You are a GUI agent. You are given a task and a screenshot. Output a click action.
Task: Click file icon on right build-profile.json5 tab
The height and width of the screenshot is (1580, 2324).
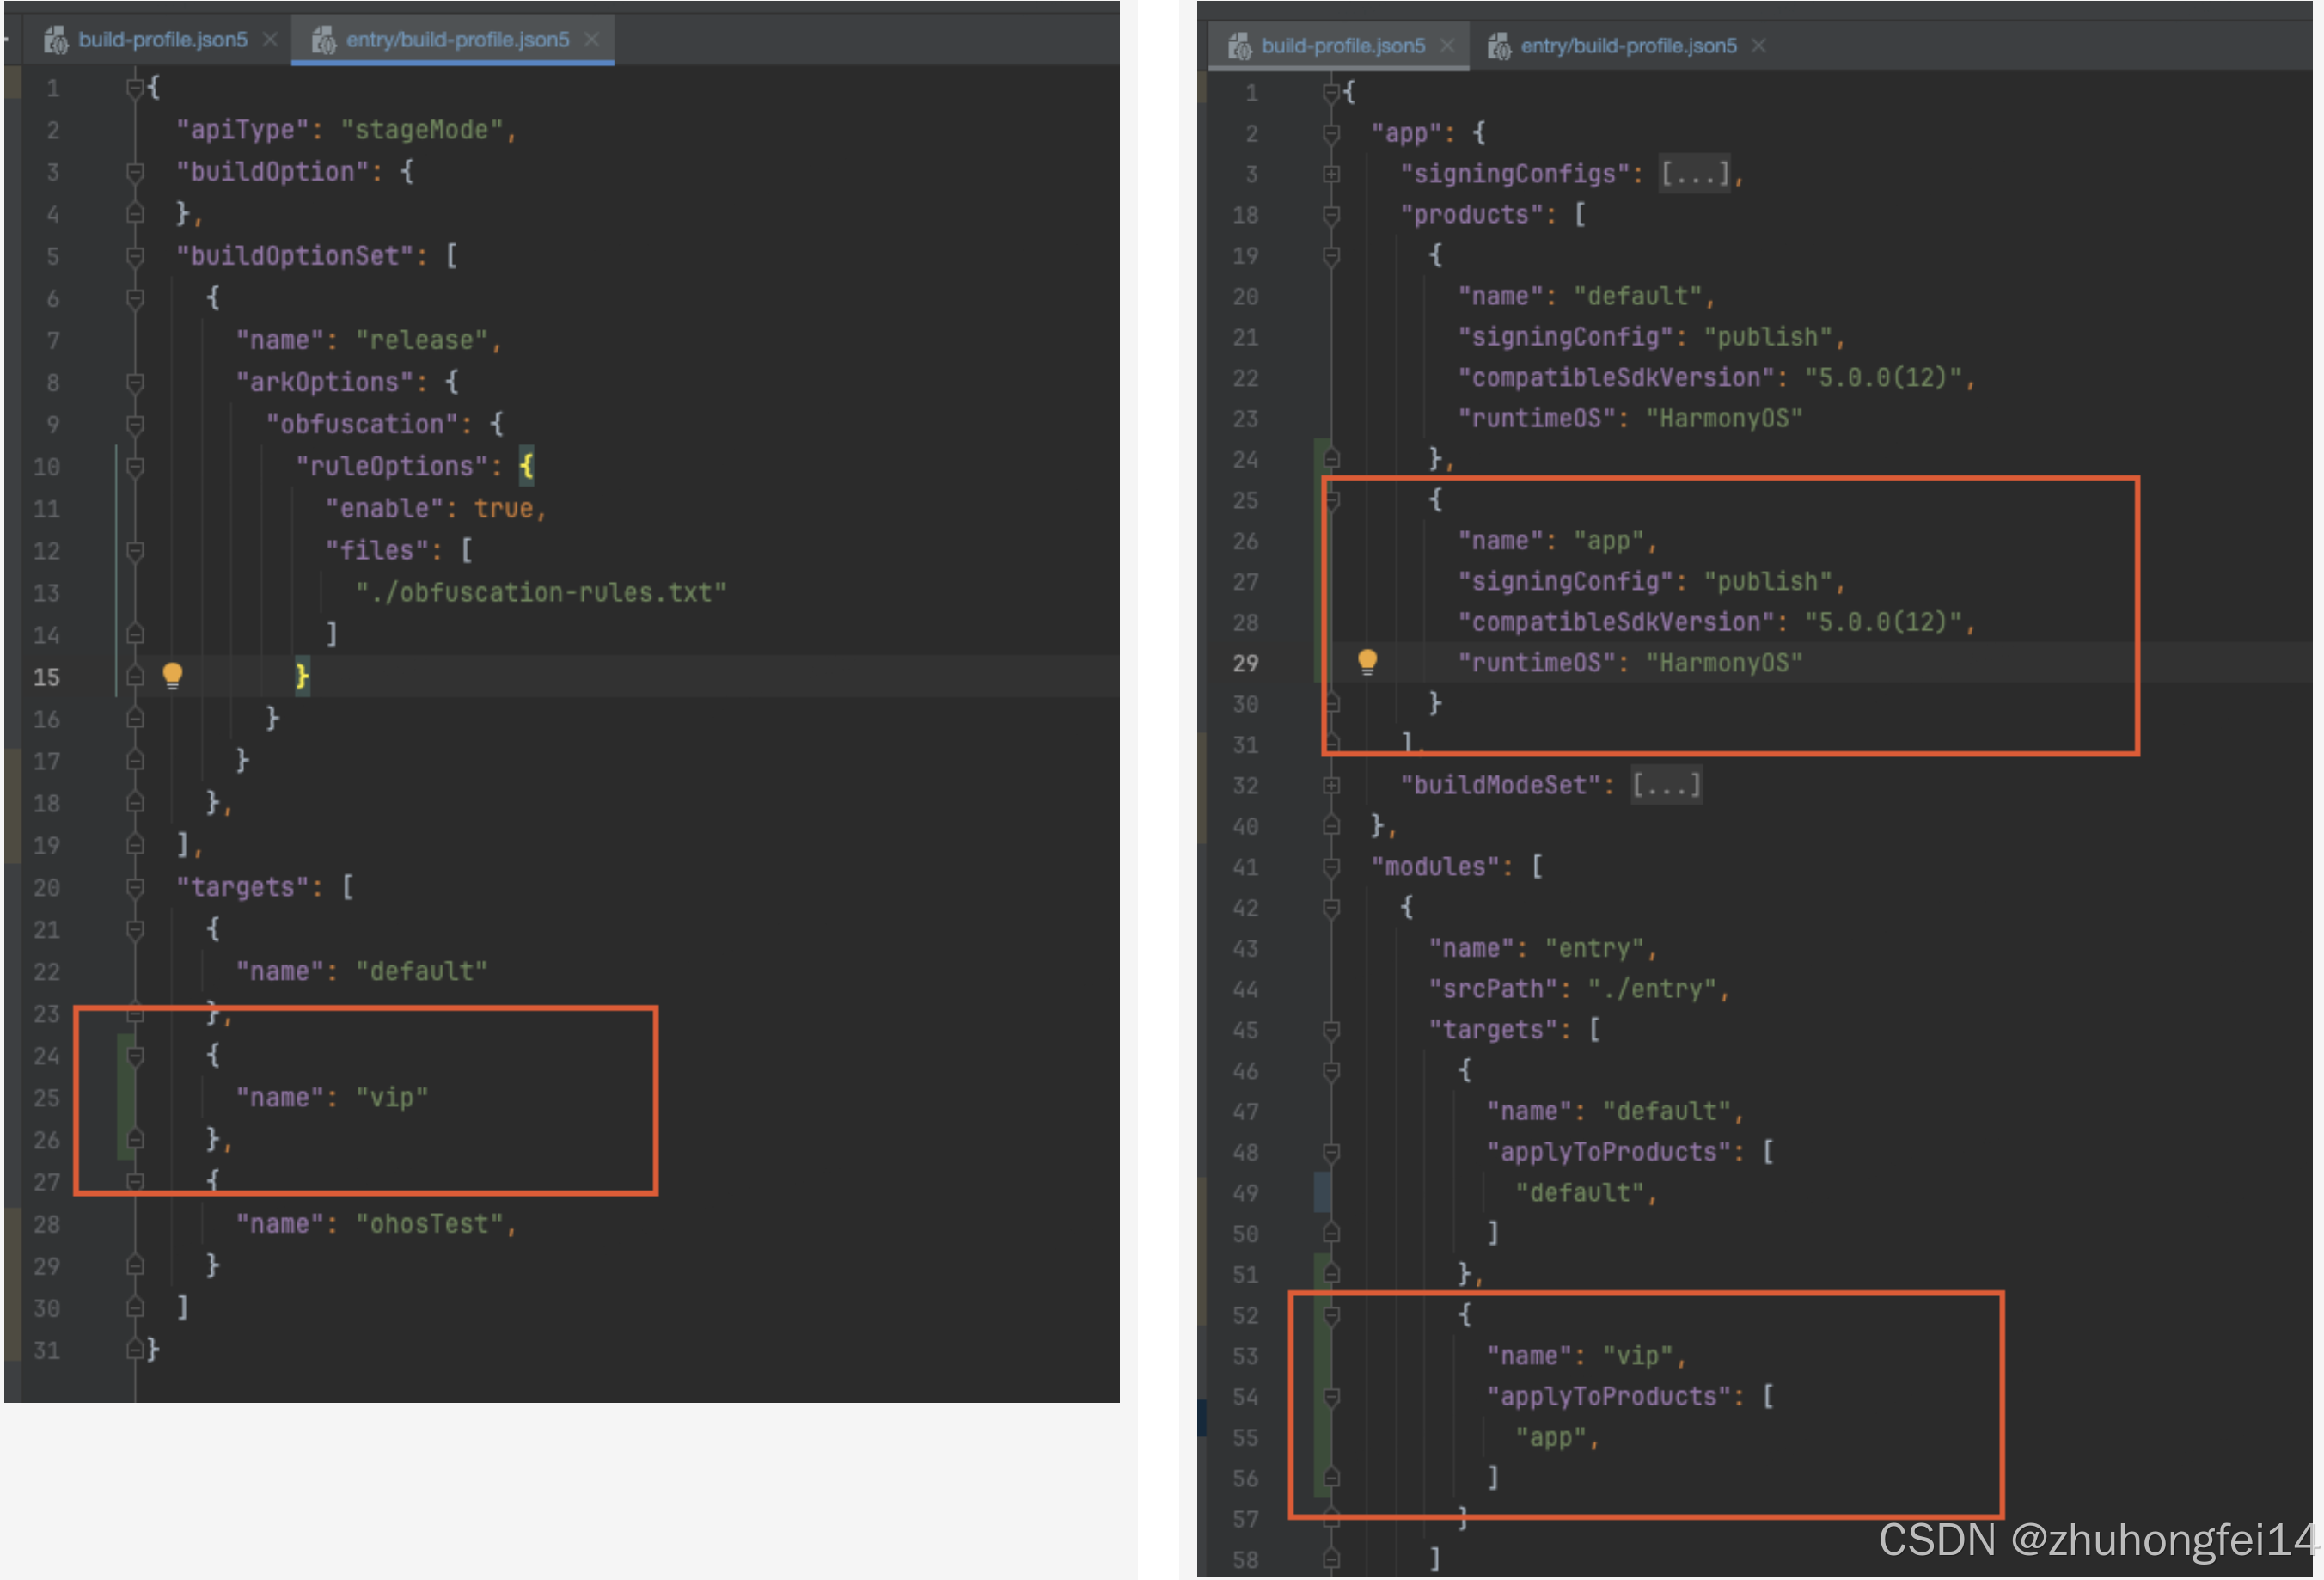(1240, 46)
